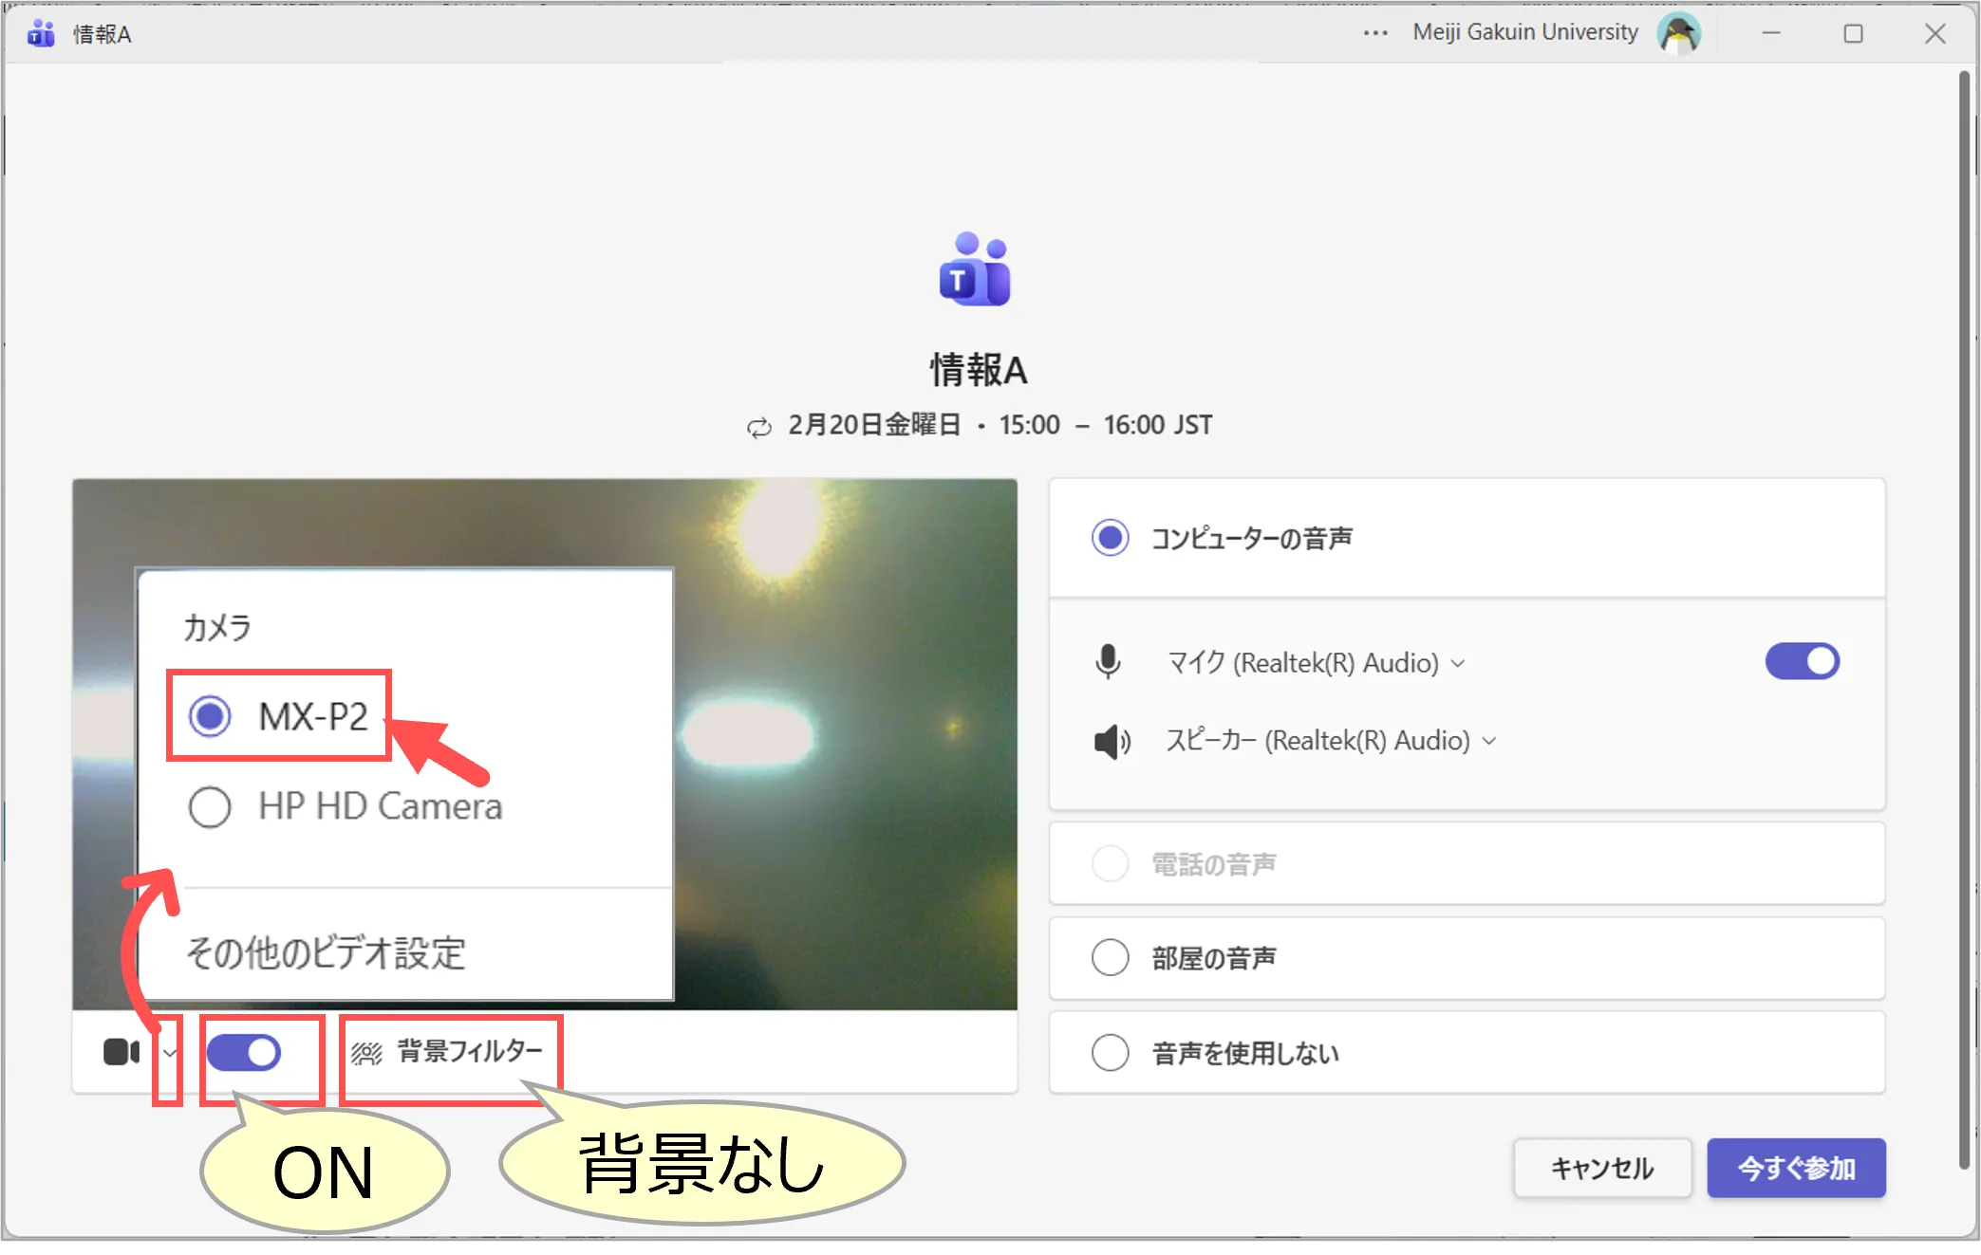Click the キャンセル button
Screen dimensions: 1981x1255
point(1601,1168)
